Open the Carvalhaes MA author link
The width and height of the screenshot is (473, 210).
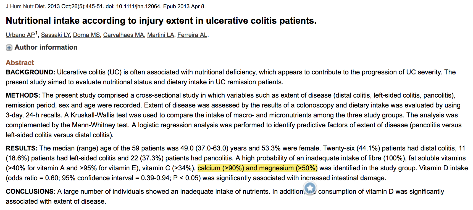tap(123, 35)
